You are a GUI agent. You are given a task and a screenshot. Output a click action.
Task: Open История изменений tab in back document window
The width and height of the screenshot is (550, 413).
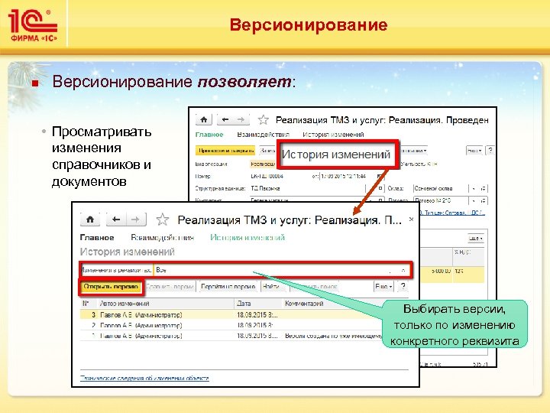tap(333, 135)
